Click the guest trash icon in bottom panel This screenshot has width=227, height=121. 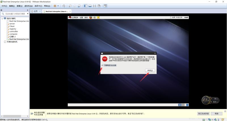click(x=187, y=105)
